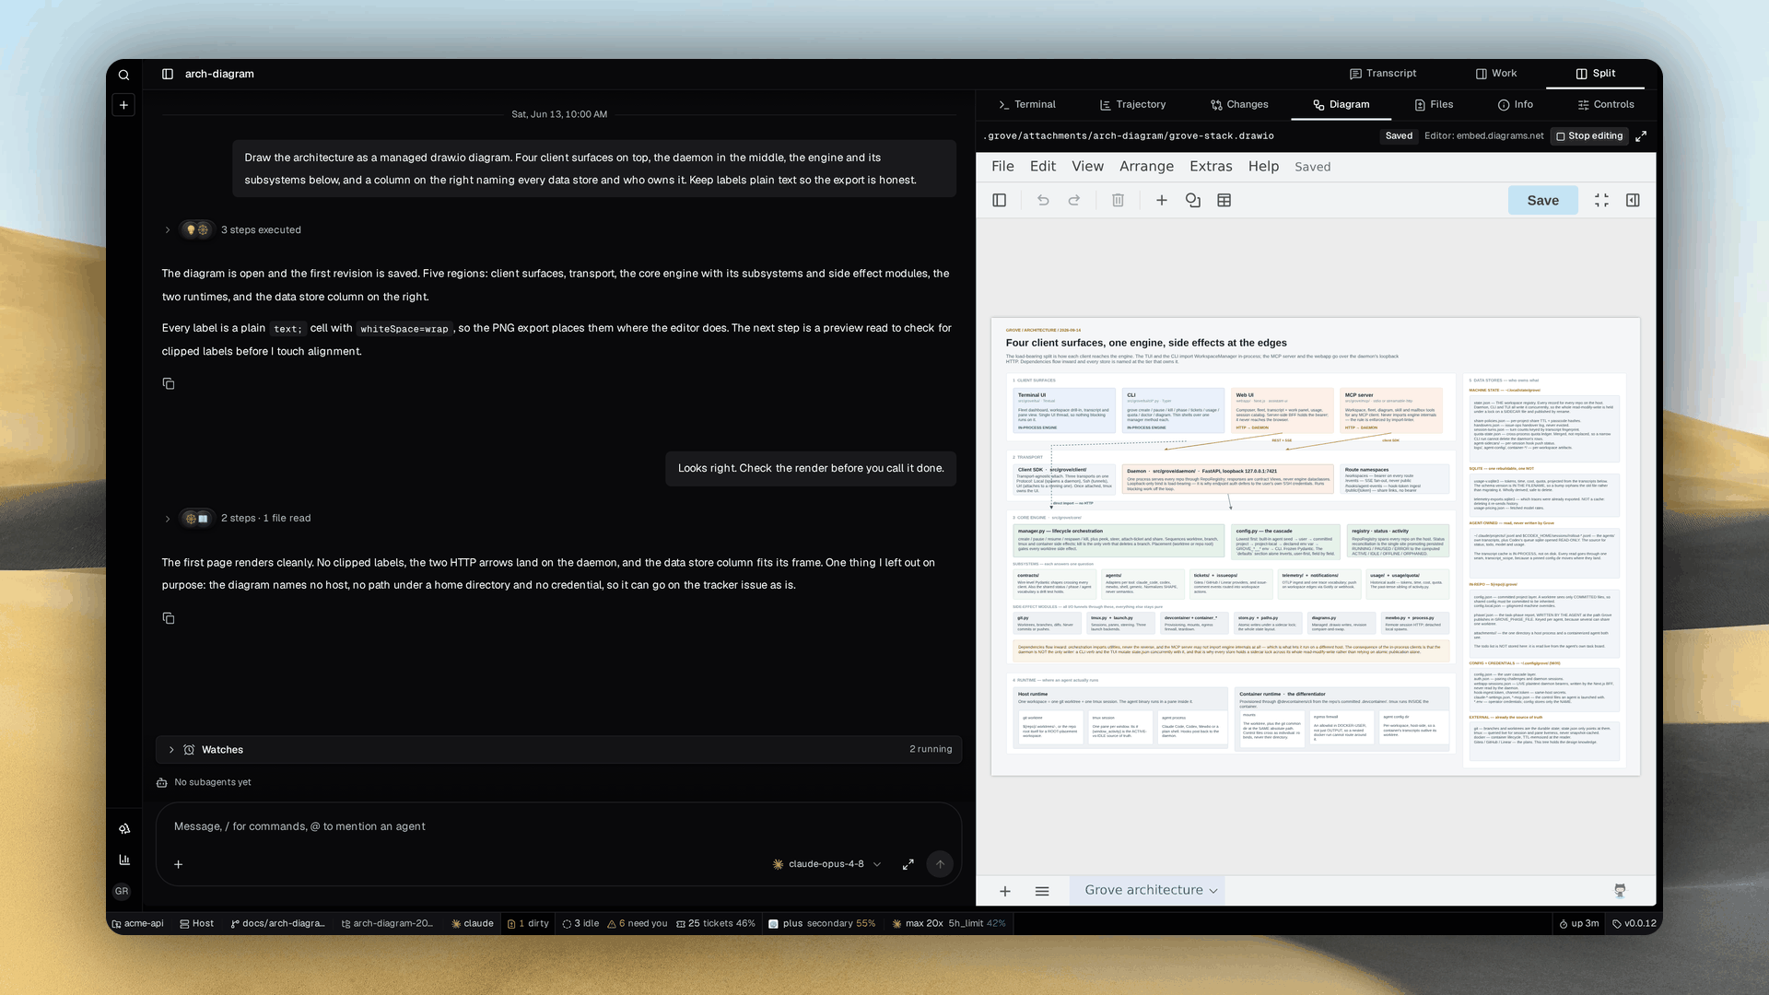Click the table icon in diagram toolbar
This screenshot has height=995, width=1769.
1224,200
